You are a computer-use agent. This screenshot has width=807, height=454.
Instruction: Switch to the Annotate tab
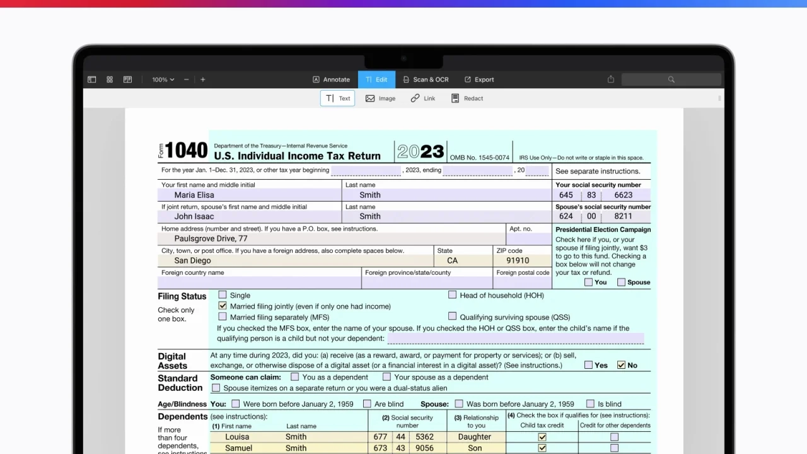coord(331,79)
